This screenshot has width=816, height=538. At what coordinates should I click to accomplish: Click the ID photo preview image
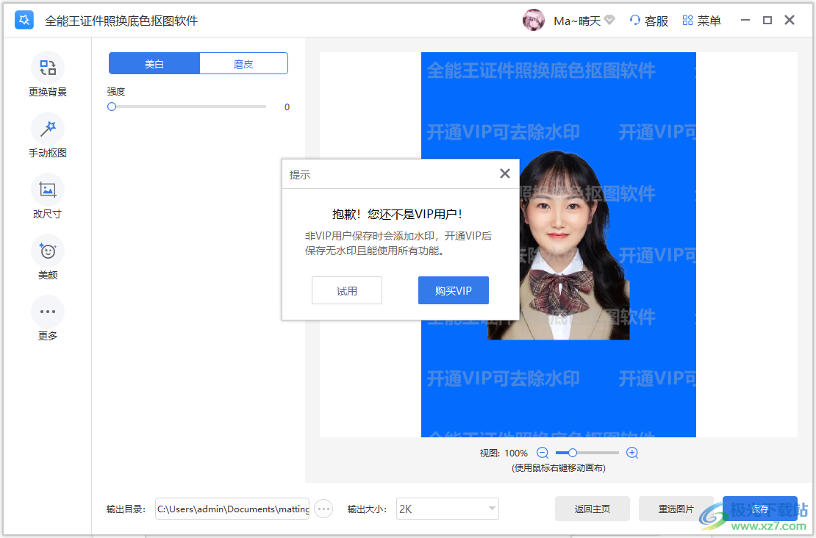559,245
